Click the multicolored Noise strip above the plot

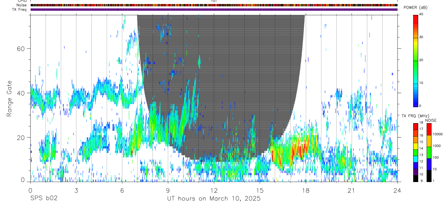coord(214,5)
